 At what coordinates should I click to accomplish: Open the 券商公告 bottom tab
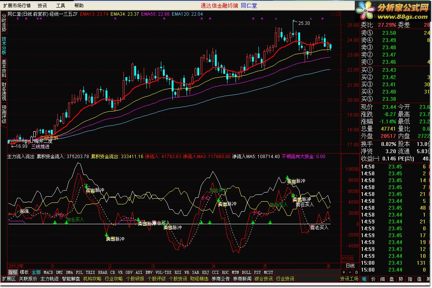(221, 279)
